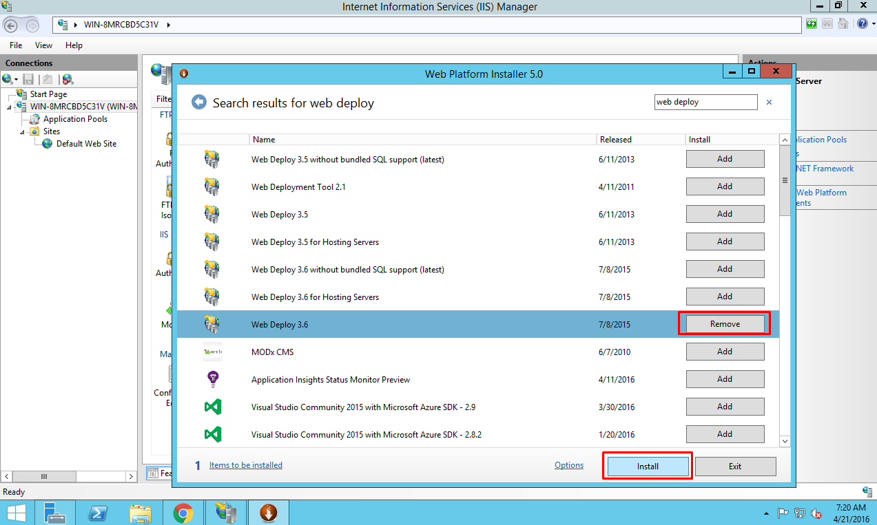Go back from the search results
Screen dimensions: 877x525
[199, 103]
